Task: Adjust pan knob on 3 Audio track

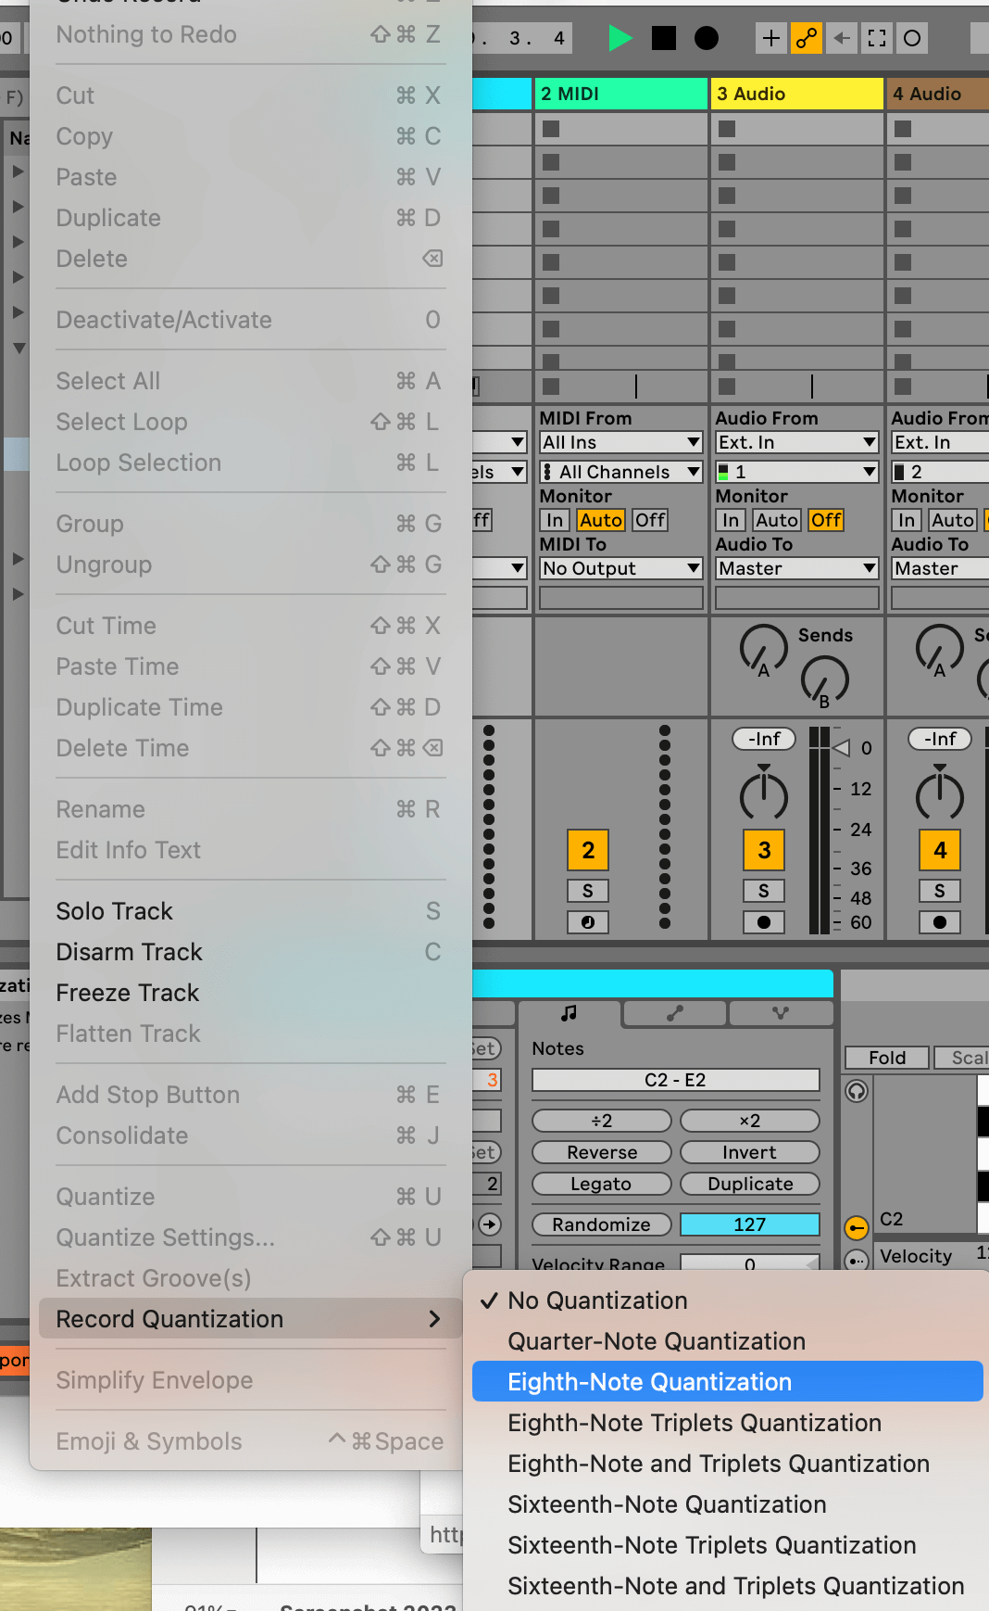Action: 764,793
